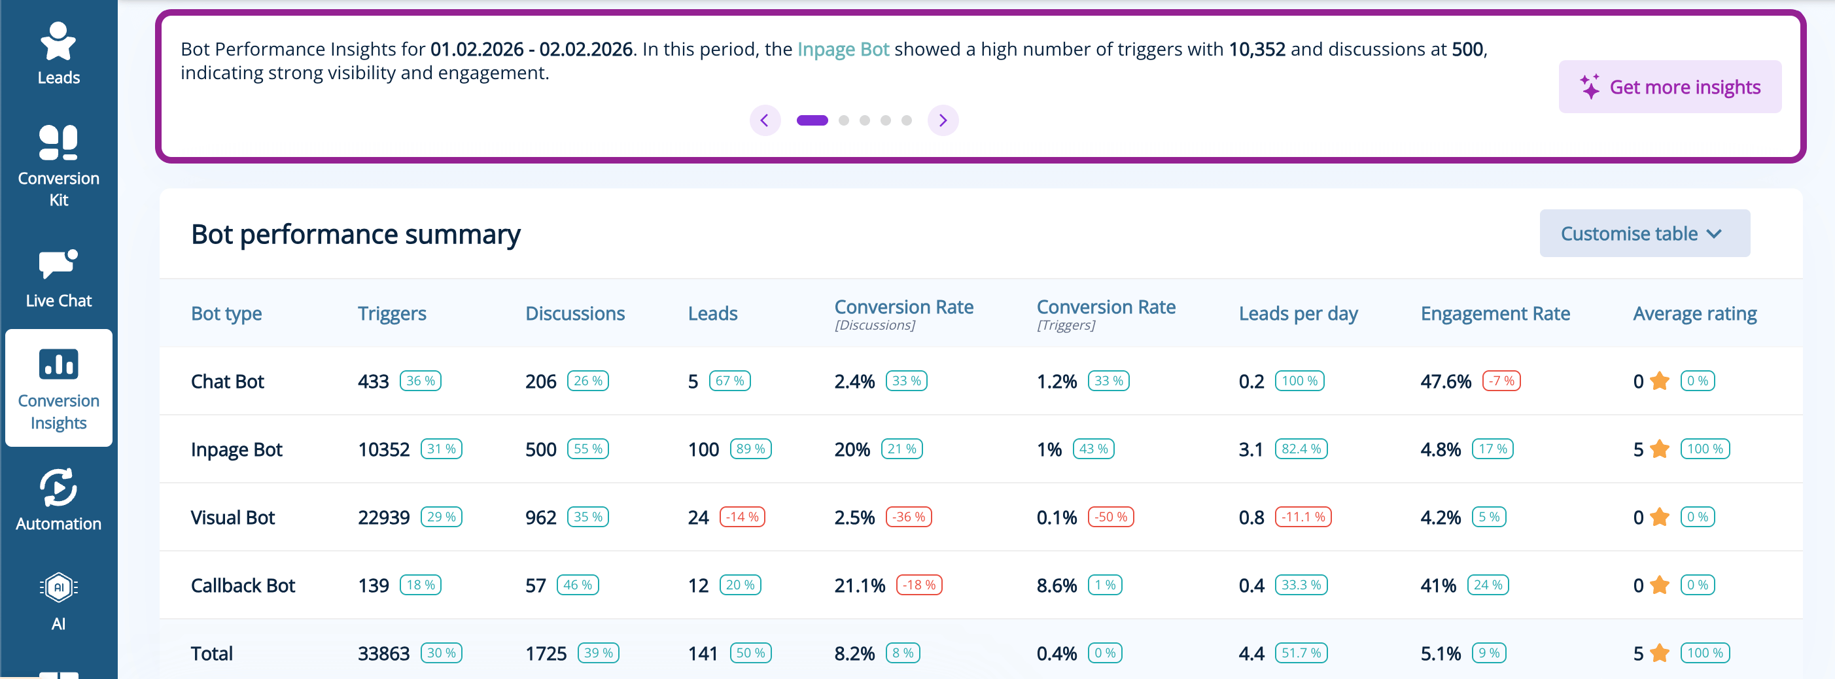
Task: Click the Engagement Rate column header
Action: pyautogui.click(x=1495, y=313)
